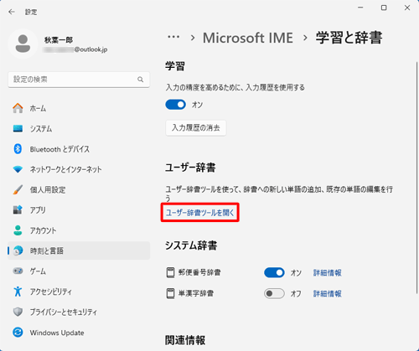419x351 pixels.
Task: Open ユーザー辞書ツールを開く link
Action: click(200, 213)
